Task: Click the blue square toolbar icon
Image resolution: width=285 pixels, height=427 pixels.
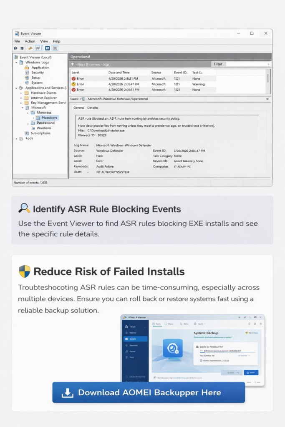Action: [48, 48]
